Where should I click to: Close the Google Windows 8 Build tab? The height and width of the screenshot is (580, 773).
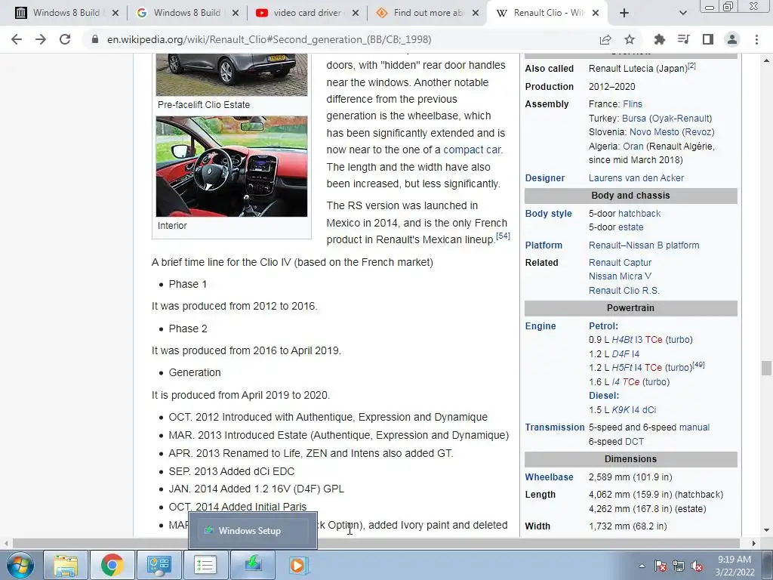[x=236, y=13]
